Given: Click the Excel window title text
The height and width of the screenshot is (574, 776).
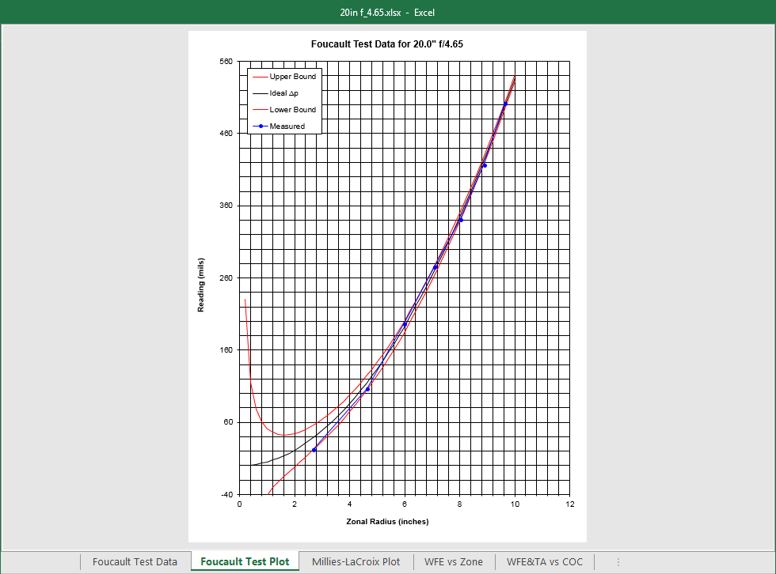Looking at the screenshot, I should coord(387,13).
